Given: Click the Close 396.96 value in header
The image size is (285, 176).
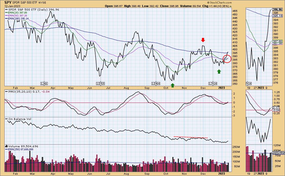Looking at the screenshot, I should 169,6.
